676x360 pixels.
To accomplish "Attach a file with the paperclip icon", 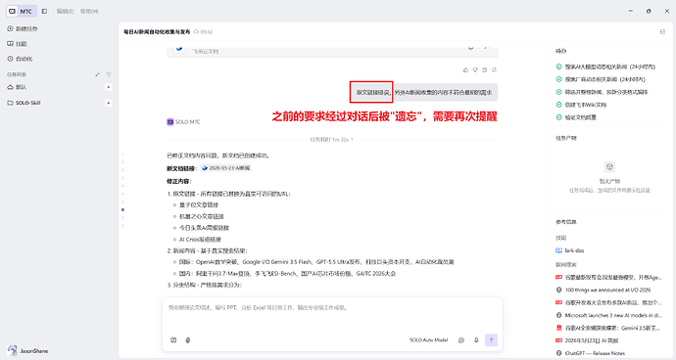I will [188, 340].
